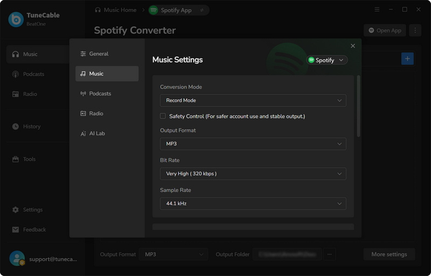Select the Music settings tab
431x276 pixels.
107,74
